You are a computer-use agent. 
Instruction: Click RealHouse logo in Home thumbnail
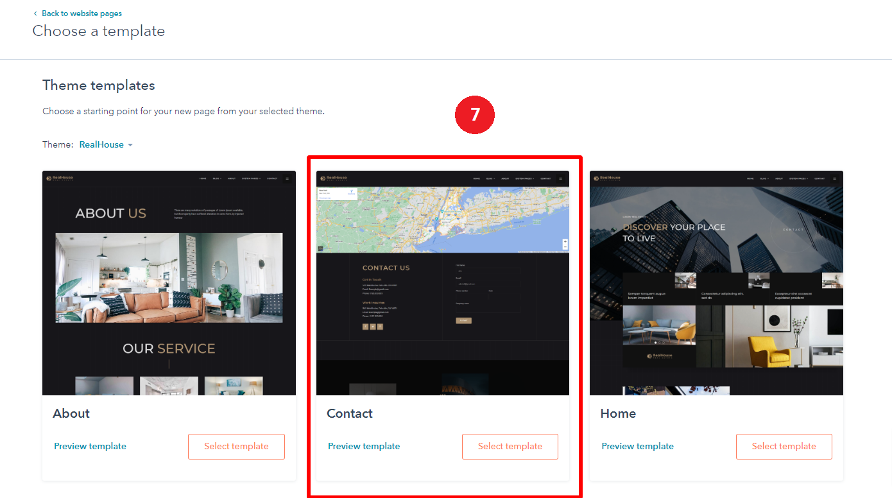pos(608,178)
